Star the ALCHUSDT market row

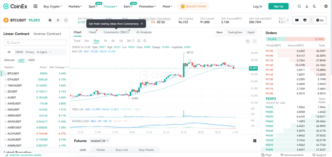point(5,134)
